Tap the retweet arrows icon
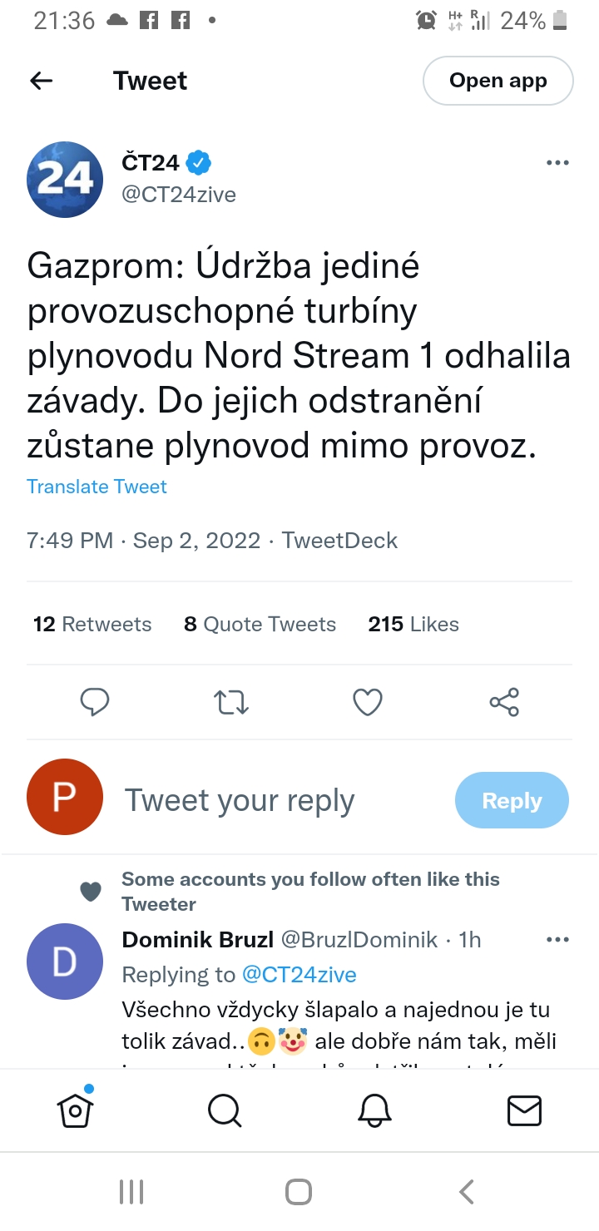The height and width of the screenshot is (1231, 599). (x=231, y=702)
